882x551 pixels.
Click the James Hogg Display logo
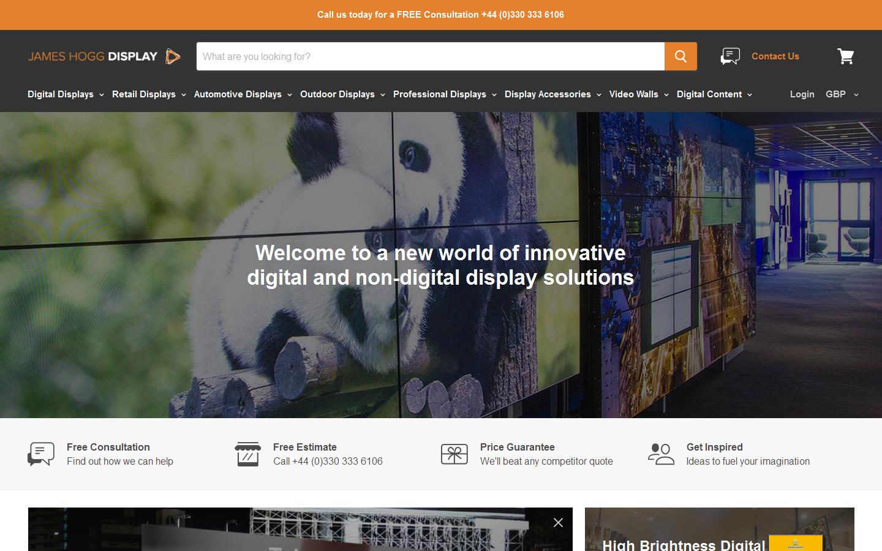[x=104, y=56]
